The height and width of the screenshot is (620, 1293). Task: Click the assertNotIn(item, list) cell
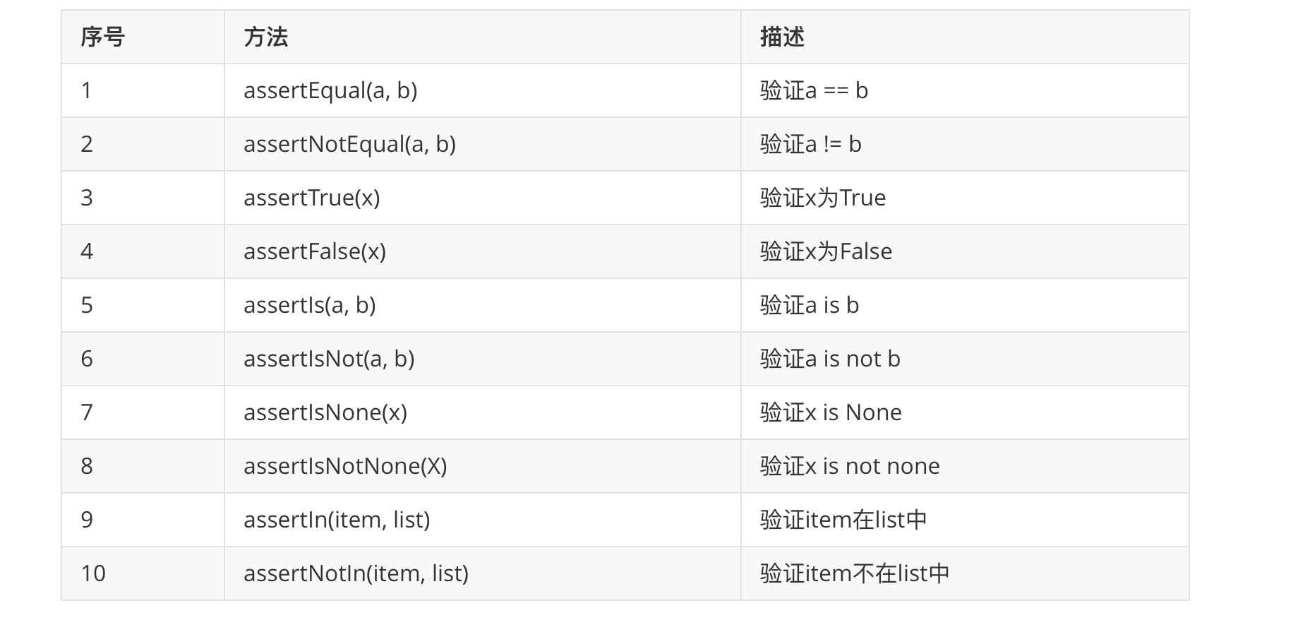[356, 573]
